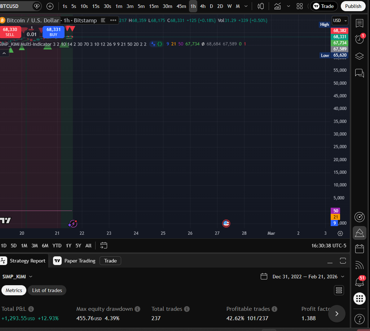The width and height of the screenshot is (370, 331).
Task: View SIMP_KIMI source via curly braces icon
Action: 160,44
